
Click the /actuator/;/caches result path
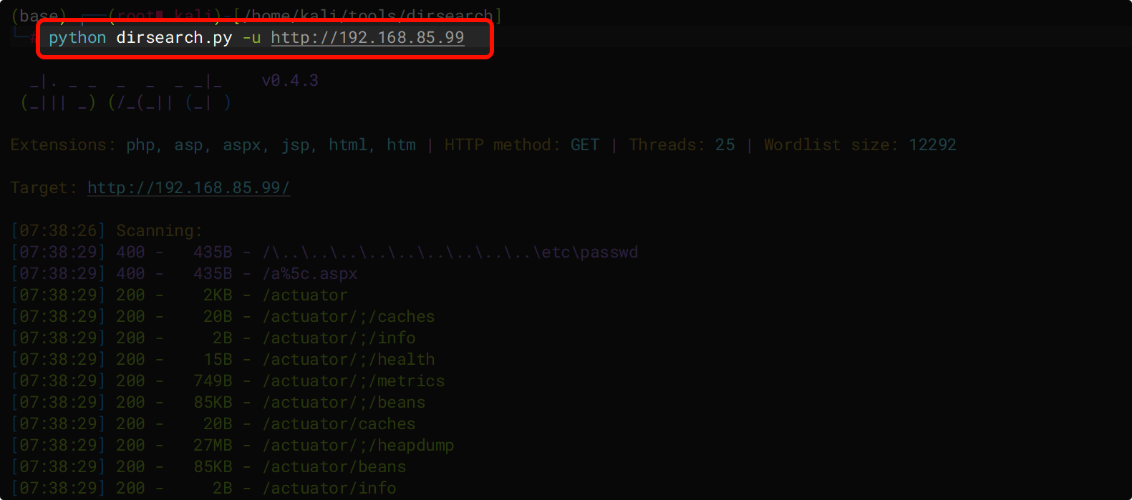[x=348, y=317]
